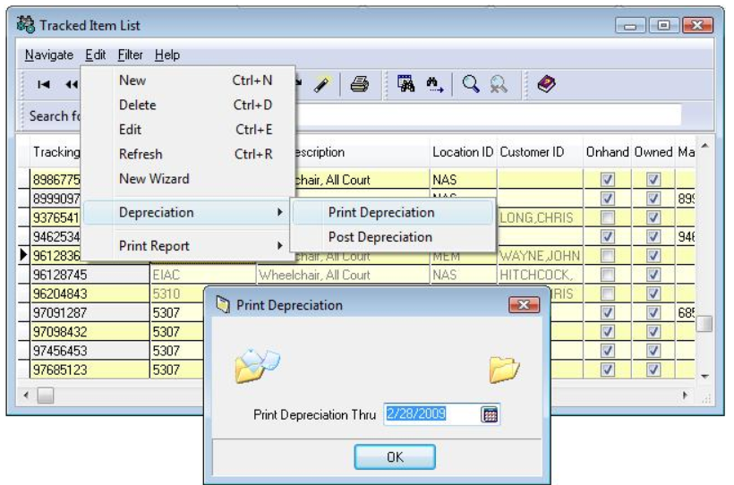Click the red help book icon
Viewport: 734px width, 485px height.
click(545, 84)
